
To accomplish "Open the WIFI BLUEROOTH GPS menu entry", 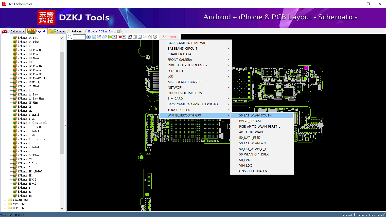I will click(x=195, y=115).
